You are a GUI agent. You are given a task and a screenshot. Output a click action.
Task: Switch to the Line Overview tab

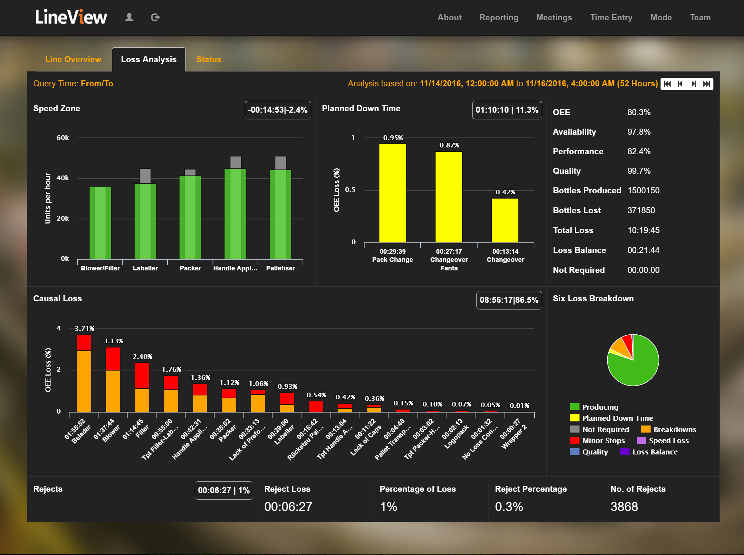pyautogui.click(x=73, y=59)
